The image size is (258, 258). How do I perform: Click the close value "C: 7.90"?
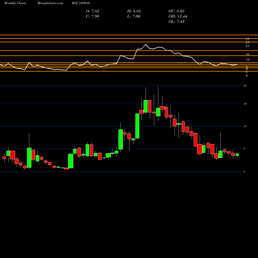pos(92,17)
